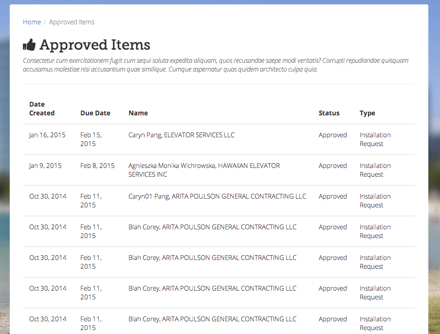The width and height of the screenshot is (440, 334).
Task: Select the Jan 9, 2015 created date cell
Action: (45, 166)
